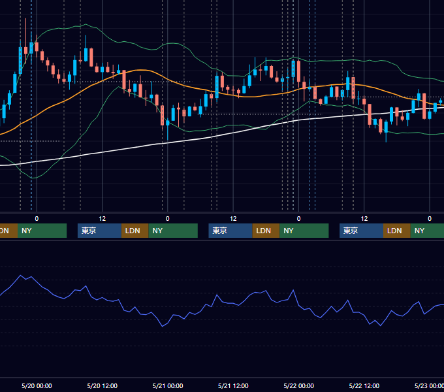Select the NY session block following May 21 LDN
This screenshot has width=444, height=392.
[x=304, y=231]
